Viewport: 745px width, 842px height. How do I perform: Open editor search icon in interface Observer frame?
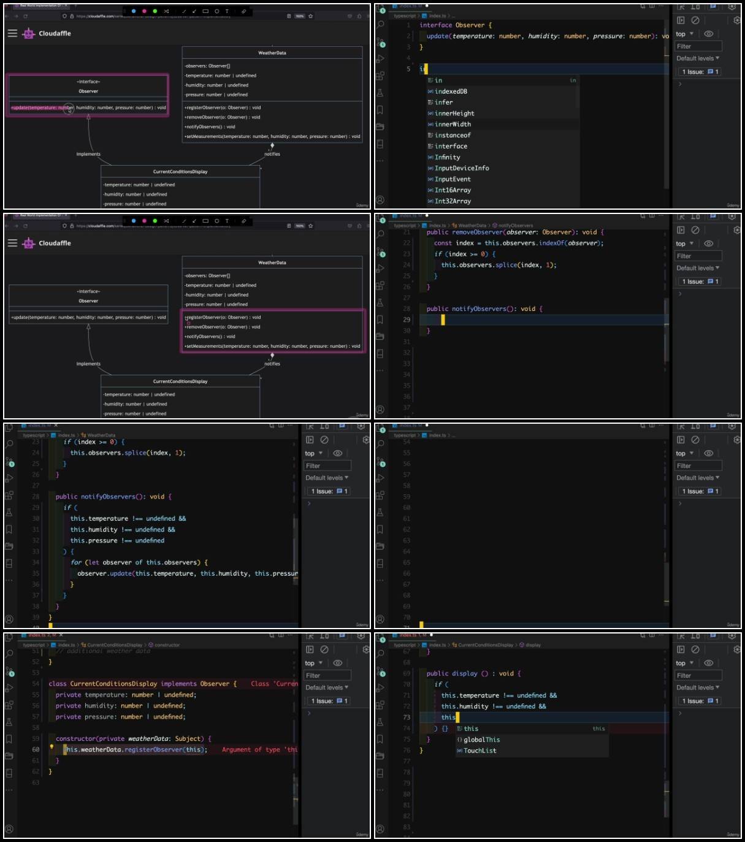[380, 25]
